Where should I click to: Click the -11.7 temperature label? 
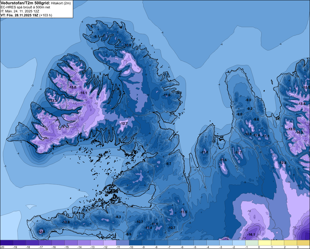click(238, 153)
